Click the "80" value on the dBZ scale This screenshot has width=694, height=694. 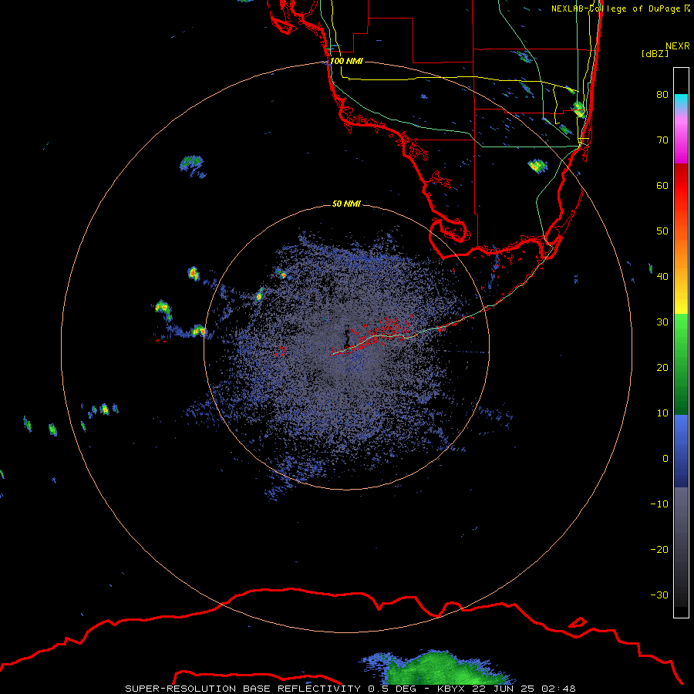point(662,94)
